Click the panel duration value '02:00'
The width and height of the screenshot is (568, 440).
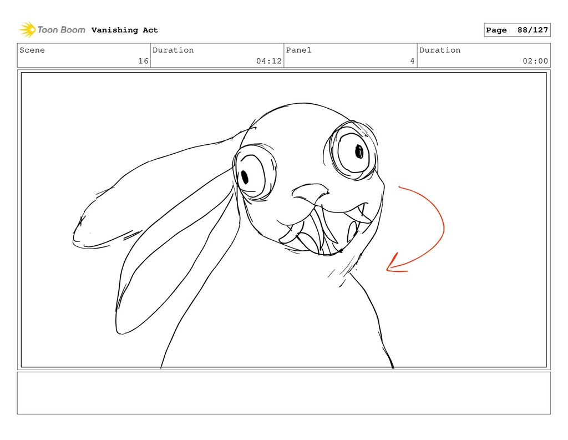point(535,61)
